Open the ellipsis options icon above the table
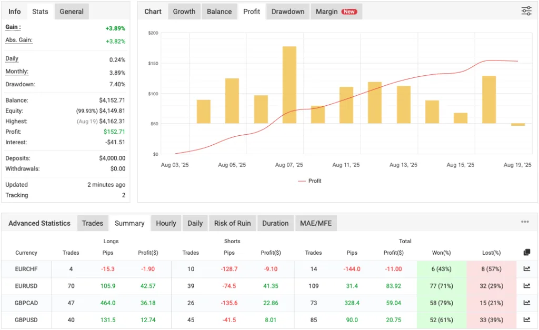539x330 pixels. [x=525, y=223]
